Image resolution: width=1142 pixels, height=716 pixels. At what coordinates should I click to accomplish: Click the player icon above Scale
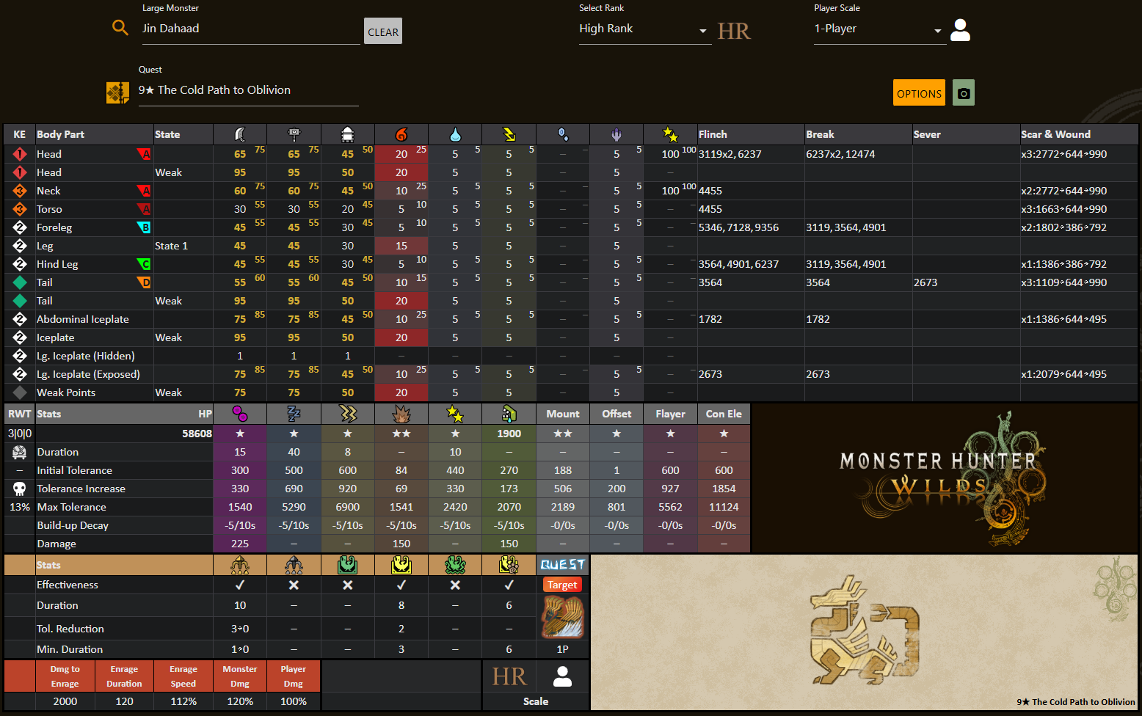(563, 676)
